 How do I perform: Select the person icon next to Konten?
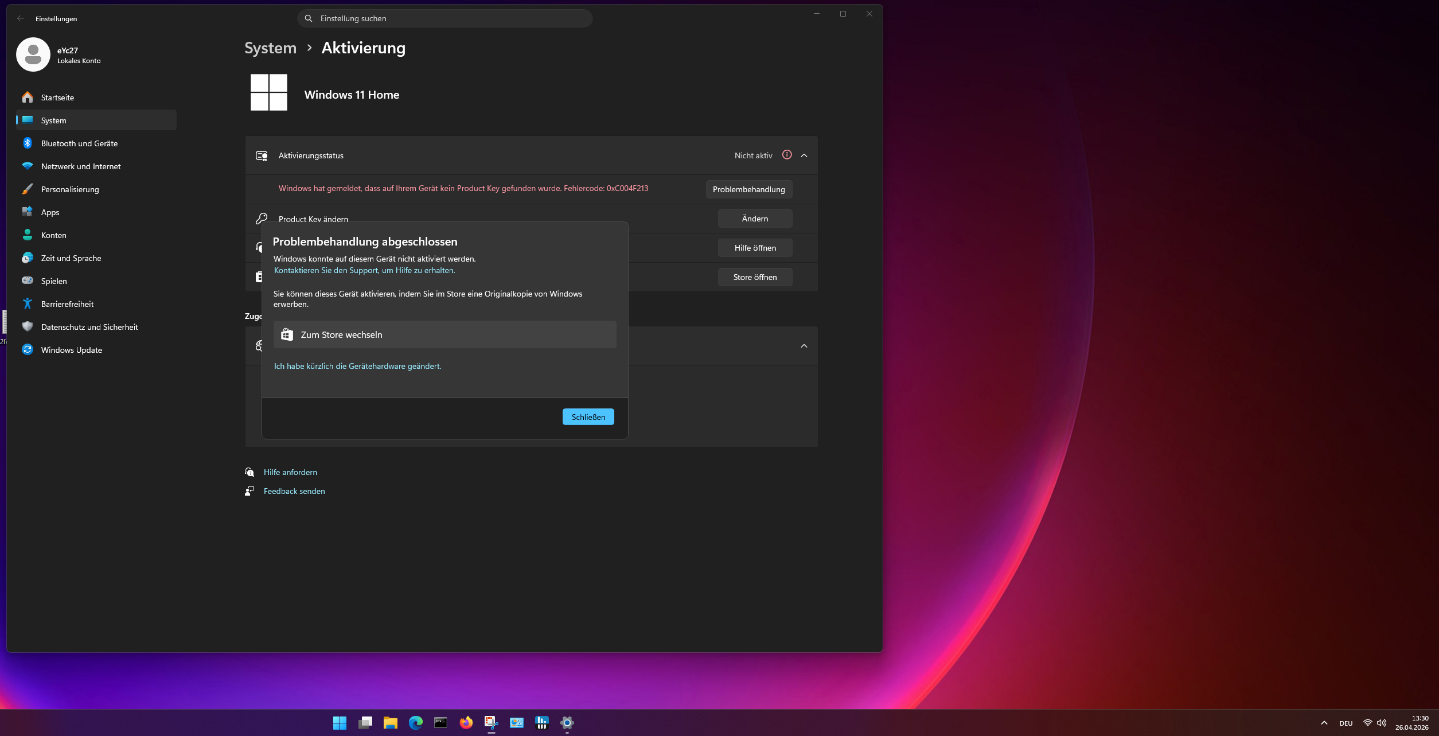[x=28, y=235]
